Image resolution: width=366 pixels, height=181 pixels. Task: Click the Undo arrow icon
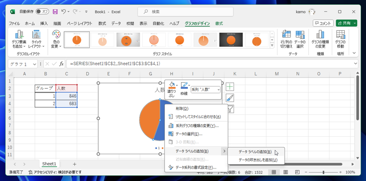pyautogui.click(x=64, y=12)
